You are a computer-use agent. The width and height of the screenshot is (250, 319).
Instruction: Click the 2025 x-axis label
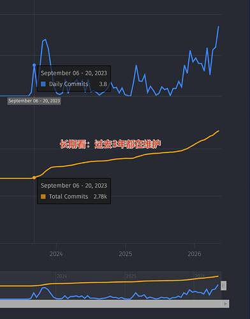pos(126,254)
